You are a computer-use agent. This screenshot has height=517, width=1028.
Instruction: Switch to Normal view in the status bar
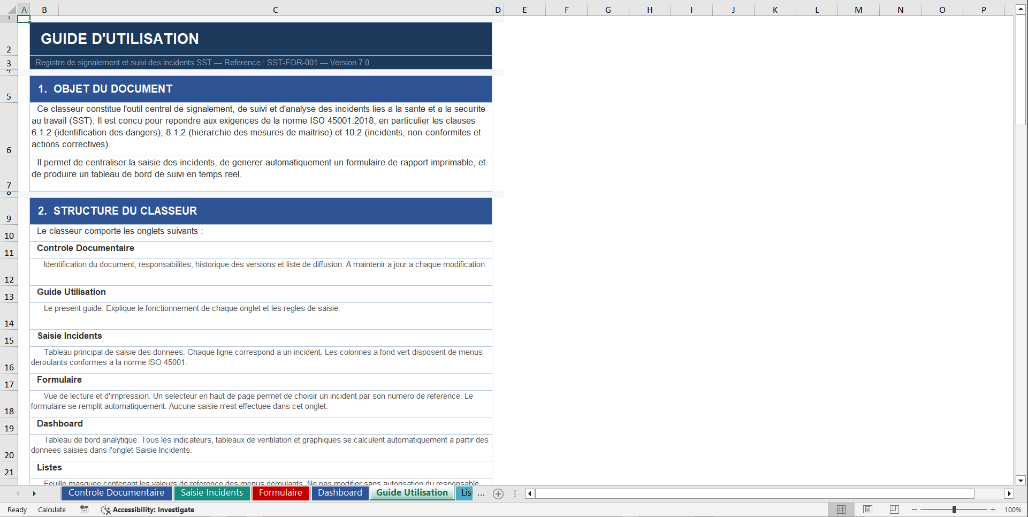(x=841, y=510)
